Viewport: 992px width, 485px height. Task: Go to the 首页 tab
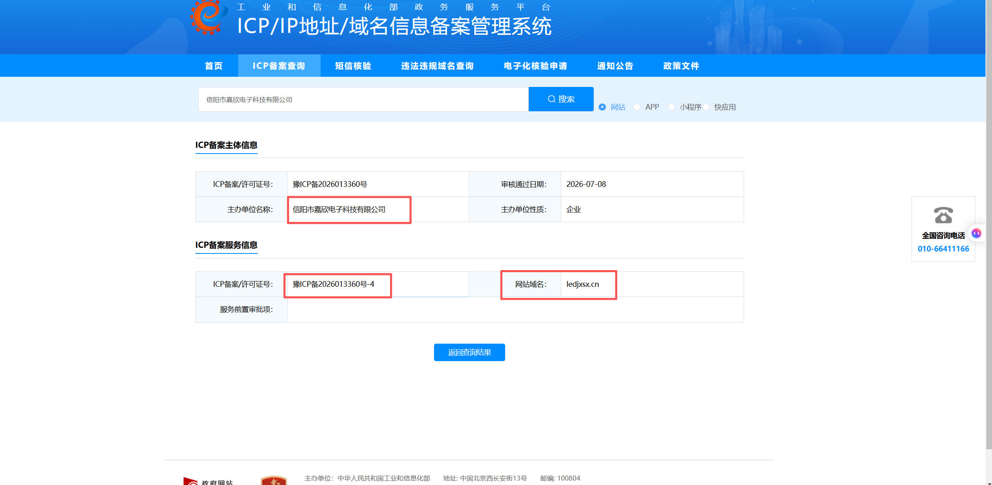214,66
